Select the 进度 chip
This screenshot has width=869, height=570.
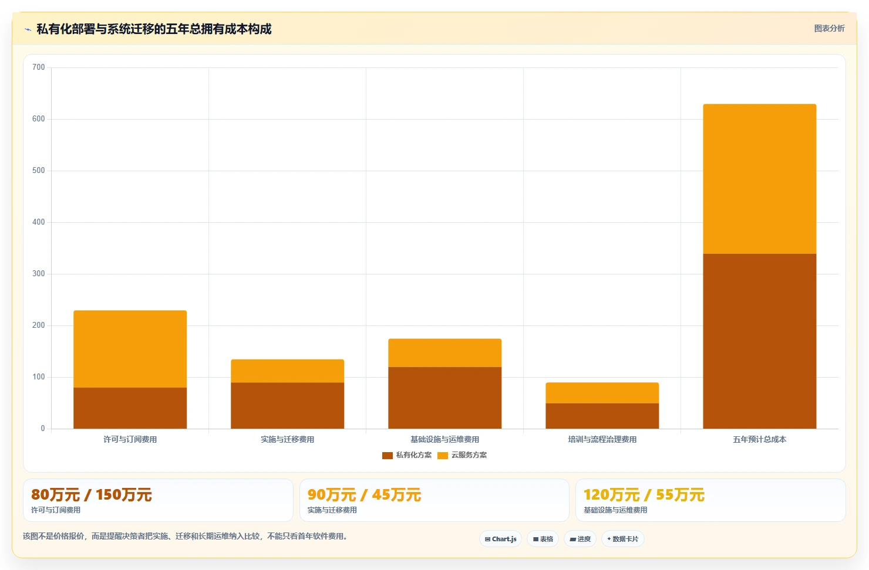pyautogui.click(x=580, y=539)
